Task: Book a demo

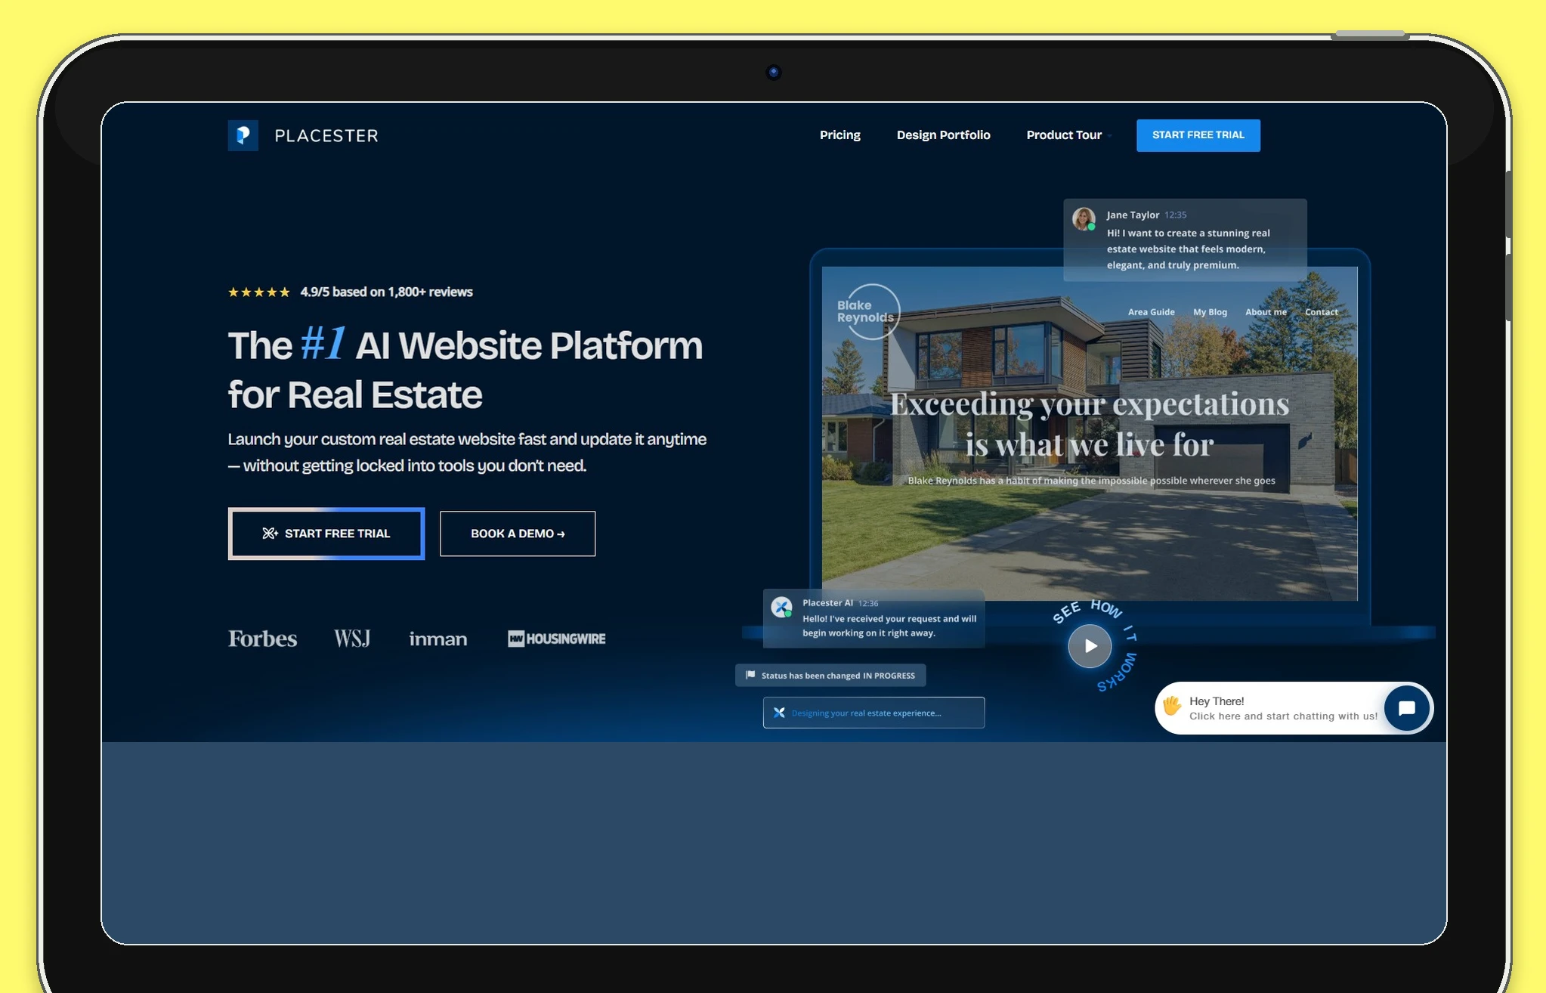Action: click(x=518, y=534)
